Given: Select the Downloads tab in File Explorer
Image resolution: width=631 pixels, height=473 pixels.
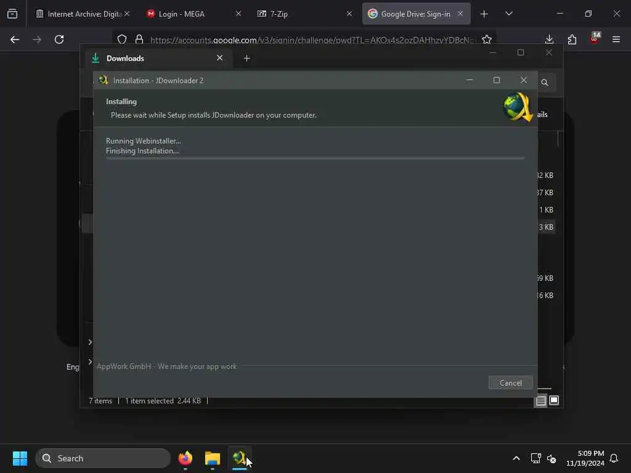Looking at the screenshot, I should pos(157,59).
